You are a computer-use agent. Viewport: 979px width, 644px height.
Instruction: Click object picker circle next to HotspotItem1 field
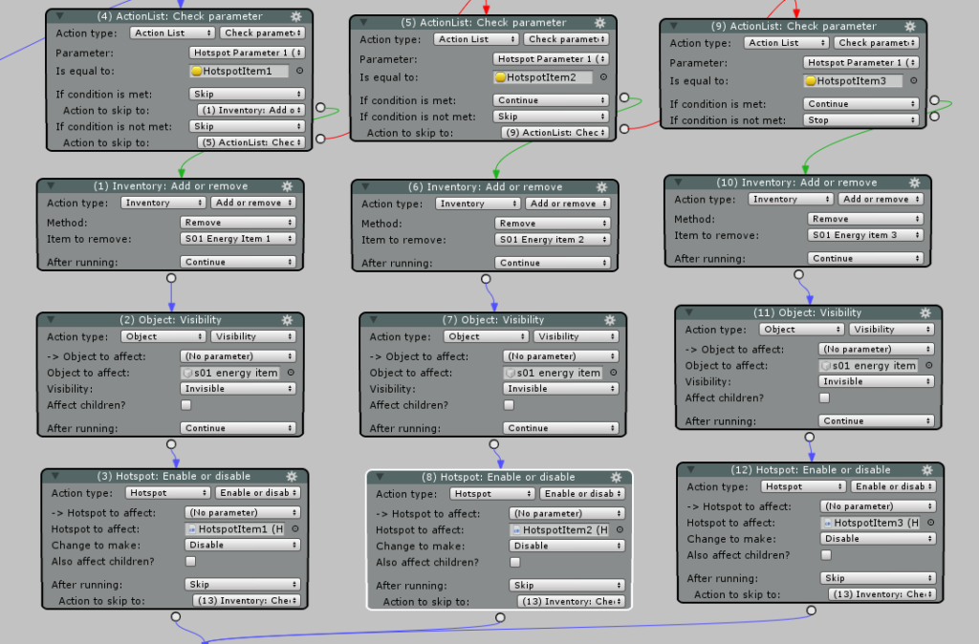299,71
